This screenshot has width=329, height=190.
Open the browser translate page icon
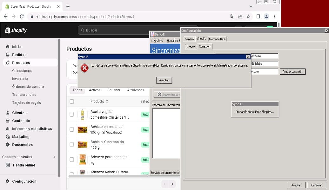coord(232,16)
